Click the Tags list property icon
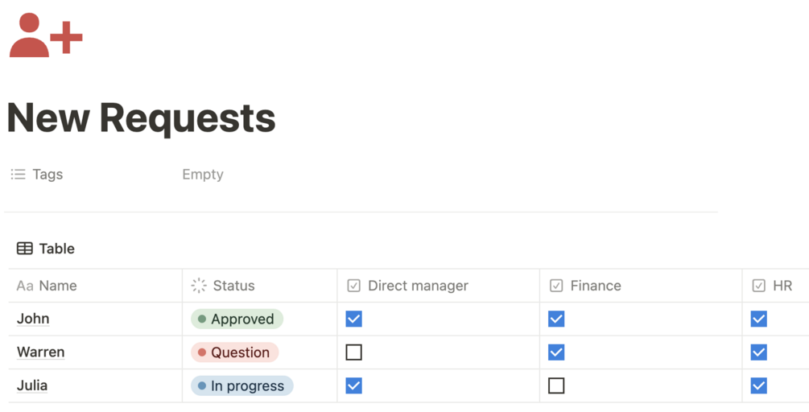This screenshot has height=412, width=809. (18, 174)
